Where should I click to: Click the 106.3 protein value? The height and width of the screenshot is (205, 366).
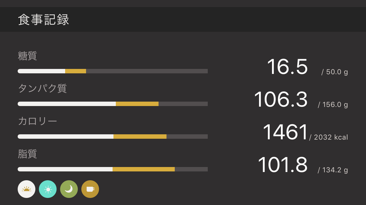point(281,100)
